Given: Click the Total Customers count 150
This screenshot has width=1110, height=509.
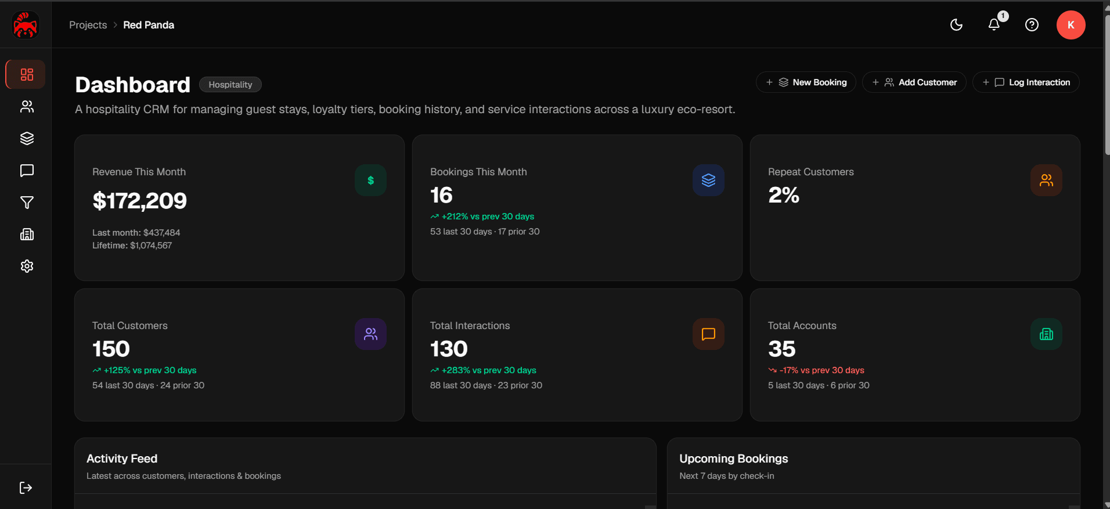Looking at the screenshot, I should [111, 349].
